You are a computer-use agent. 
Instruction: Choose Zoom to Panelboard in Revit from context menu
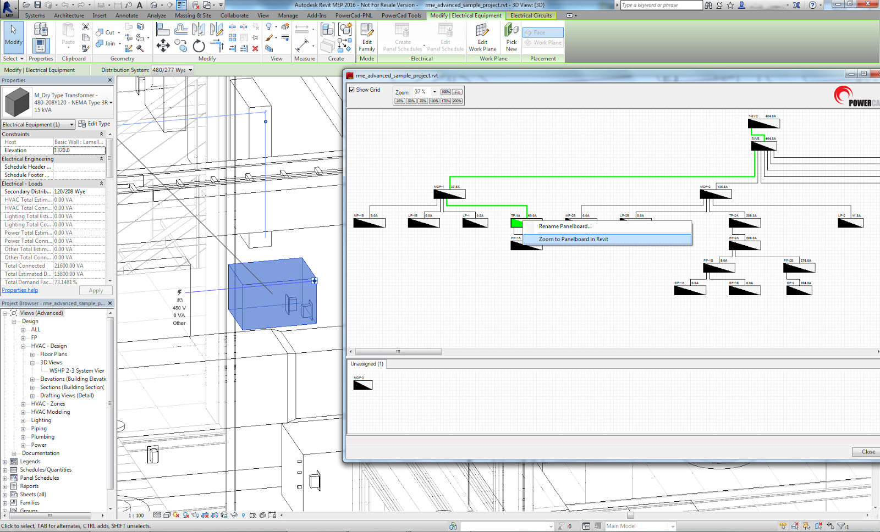click(573, 239)
